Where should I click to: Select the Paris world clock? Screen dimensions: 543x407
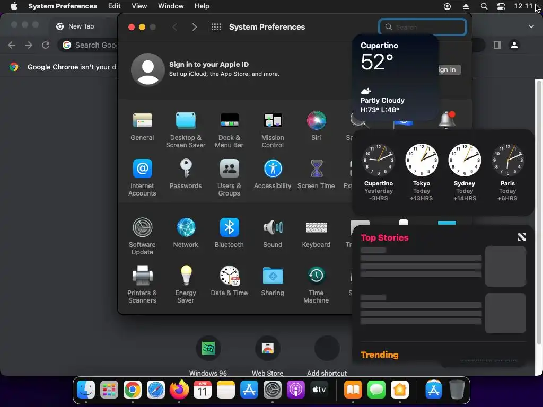507,172
